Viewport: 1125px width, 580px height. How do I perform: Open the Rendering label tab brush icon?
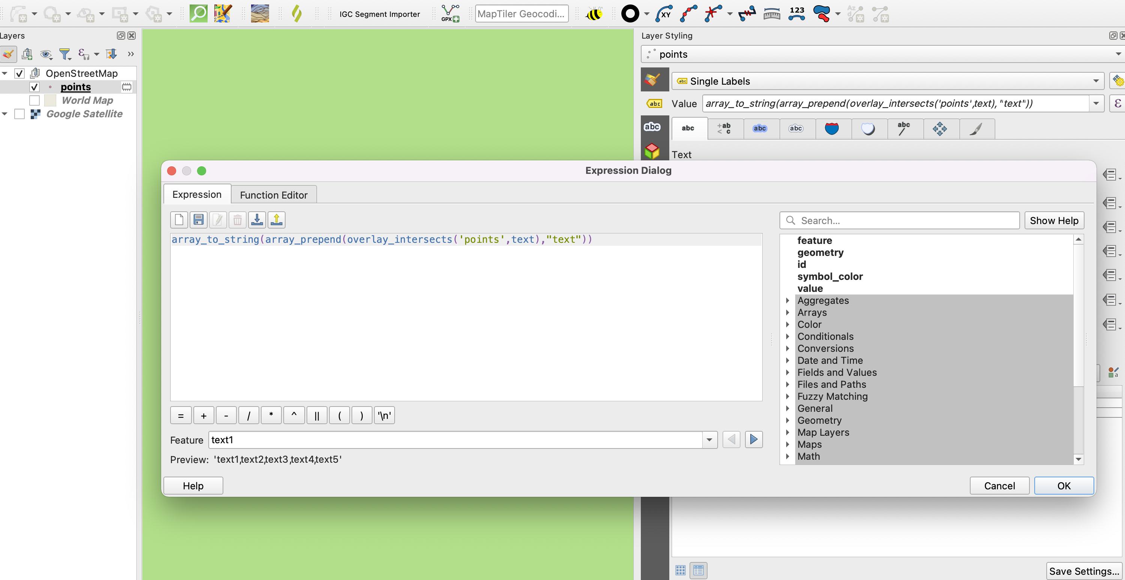976,129
